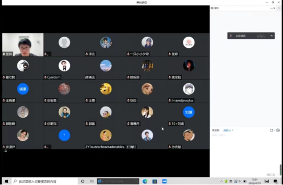283x185 pixels.
Task: Open Task View on the taskbar
Action: [92, 181]
